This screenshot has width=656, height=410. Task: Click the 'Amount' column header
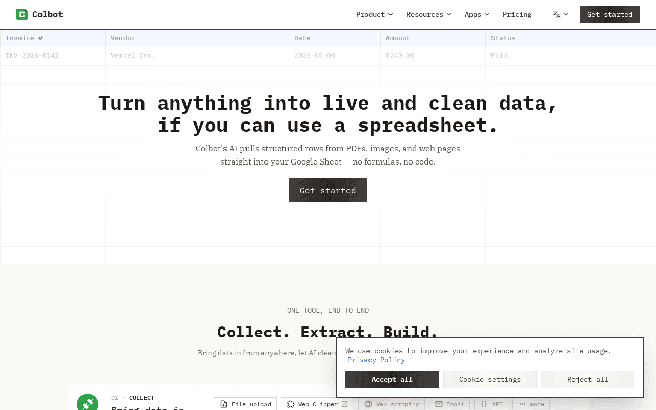tap(433, 38)
